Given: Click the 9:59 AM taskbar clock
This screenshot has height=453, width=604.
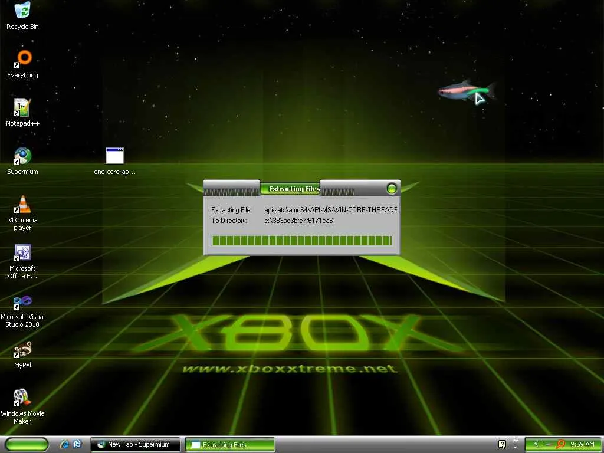Looking at the screenshot, I should coord(582,444).
